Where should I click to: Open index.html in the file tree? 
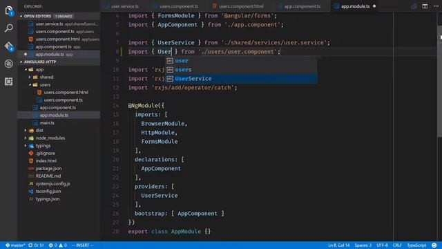point(59,161)
